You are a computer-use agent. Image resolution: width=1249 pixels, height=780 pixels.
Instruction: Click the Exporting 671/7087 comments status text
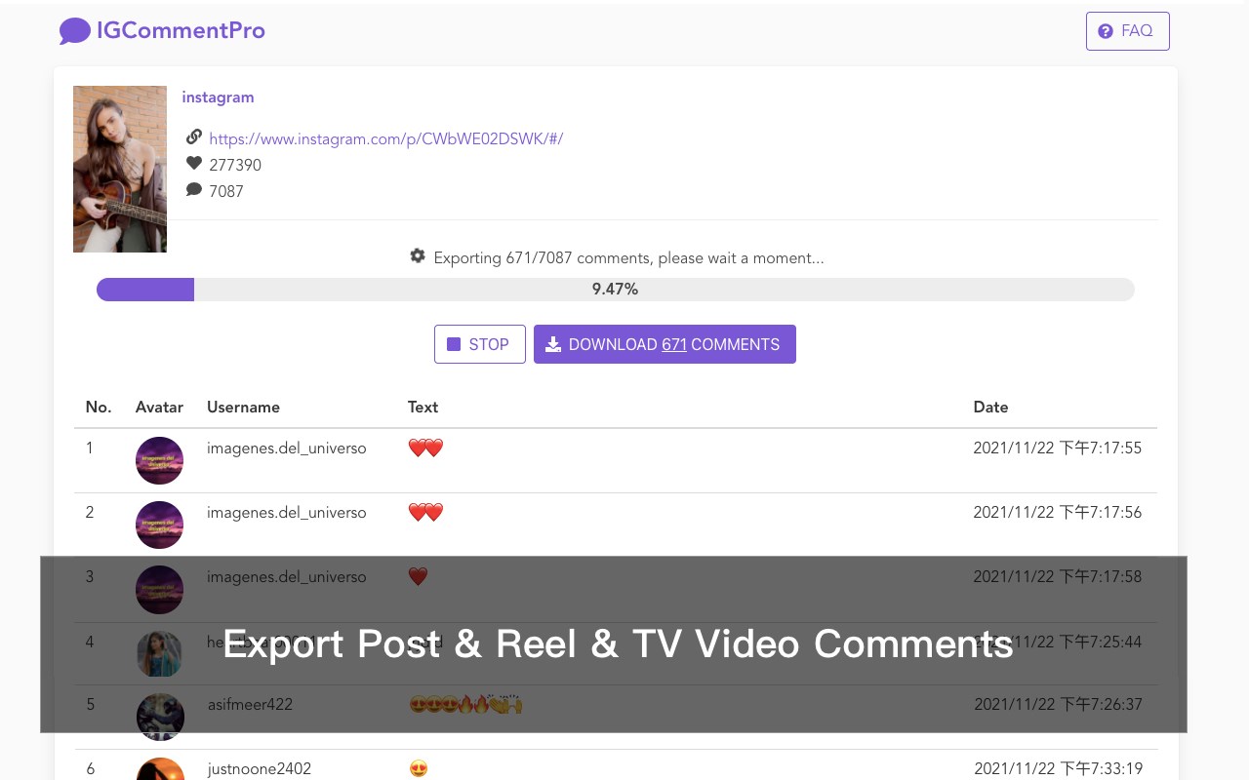tap(628, 258)
